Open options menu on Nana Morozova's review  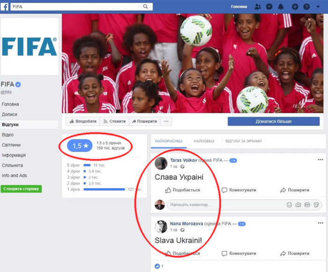click(321, 223)
